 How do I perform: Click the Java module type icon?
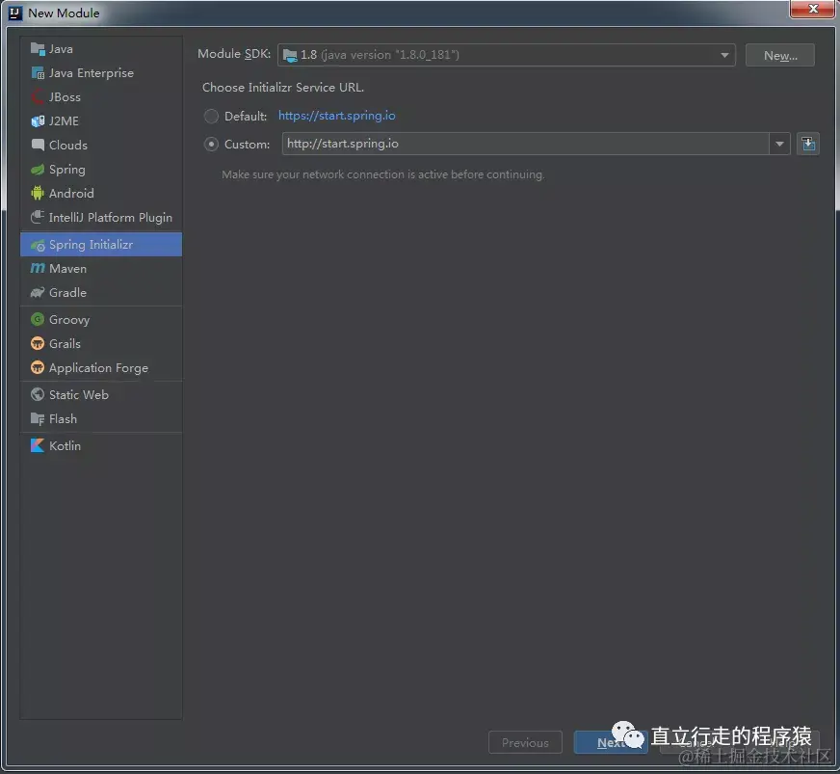click(x=38, y=49)
